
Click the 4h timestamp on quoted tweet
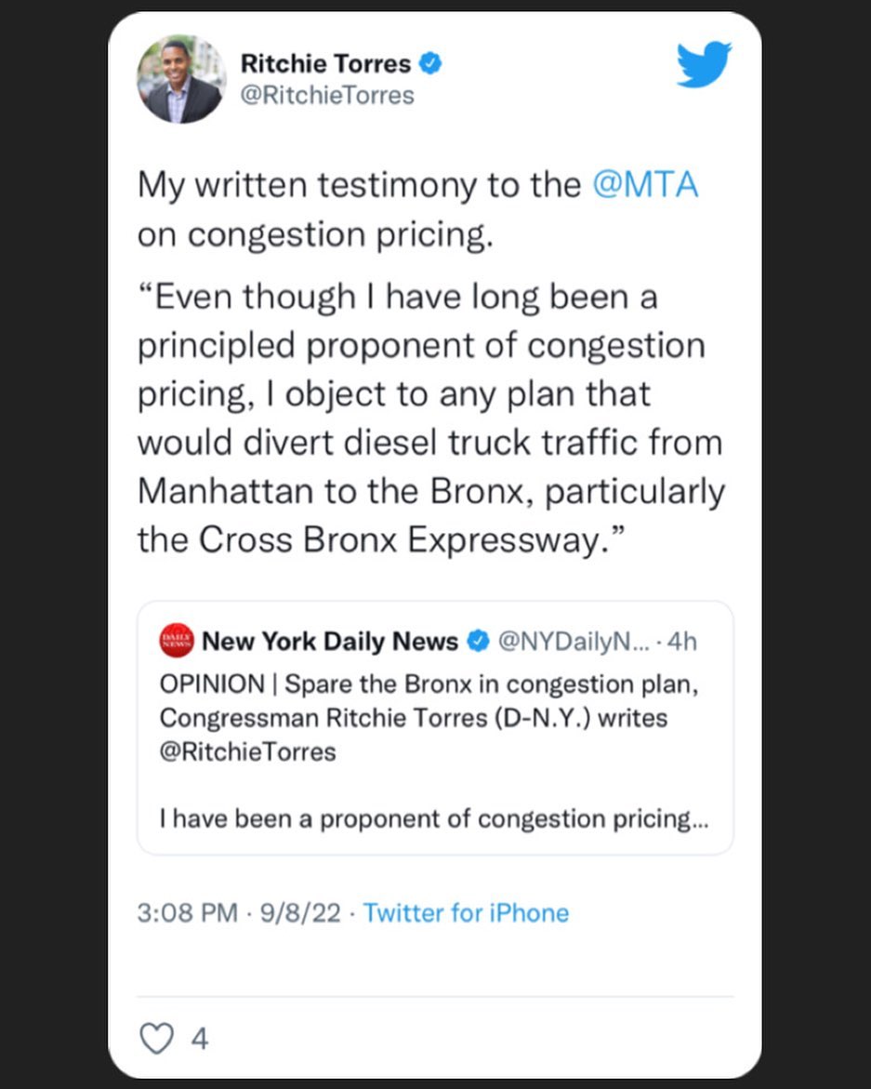pos(683,641)
